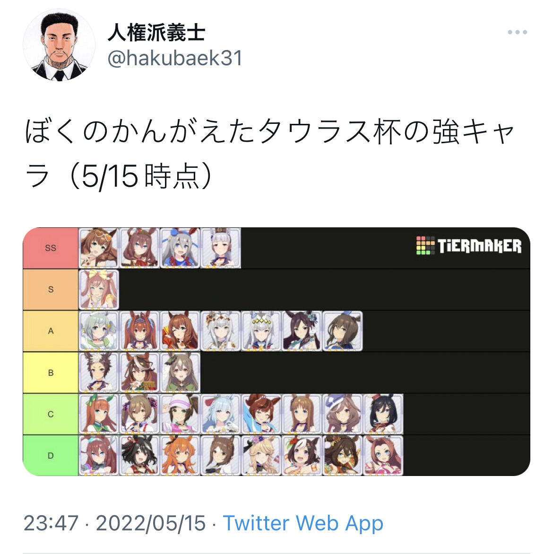The width and height of the screenshot is (553, 554).
Task: Select the green D tier label
Action: pyautogui.click(x=51, y=456)
